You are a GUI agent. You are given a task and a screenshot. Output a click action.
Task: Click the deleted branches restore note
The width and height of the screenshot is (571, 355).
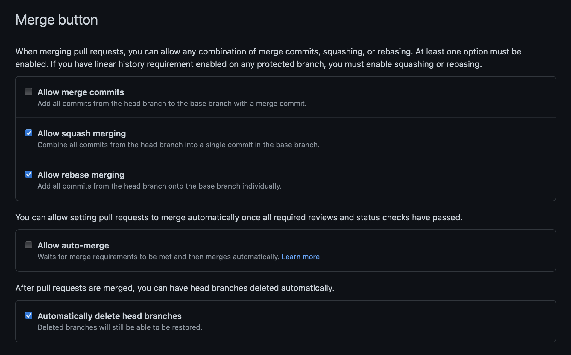click(x=120, y=327)
